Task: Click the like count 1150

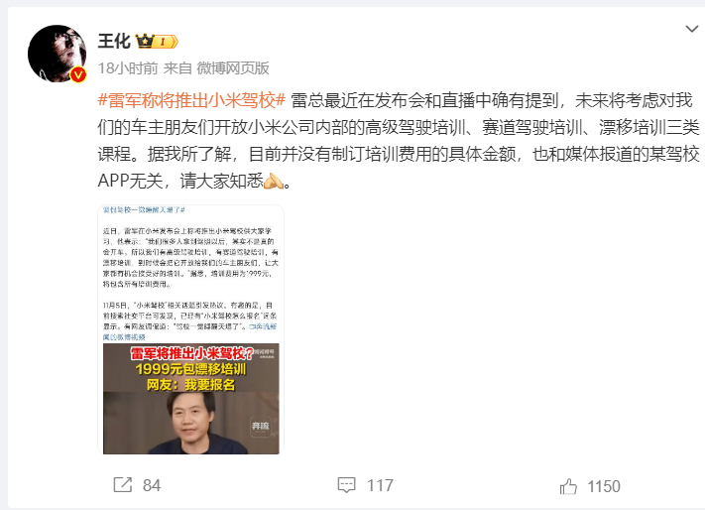Action: tap(604, 486)
